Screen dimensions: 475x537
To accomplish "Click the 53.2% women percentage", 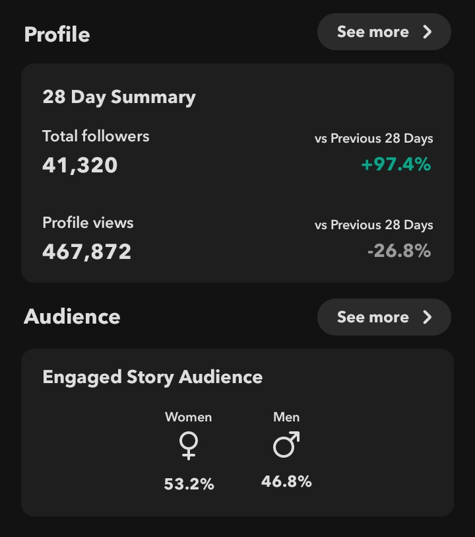I will point(189,484).
